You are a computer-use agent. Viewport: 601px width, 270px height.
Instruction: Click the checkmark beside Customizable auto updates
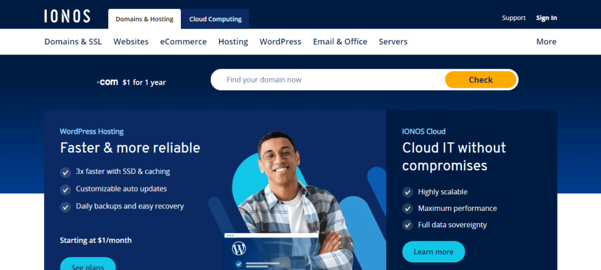(66, 190)
